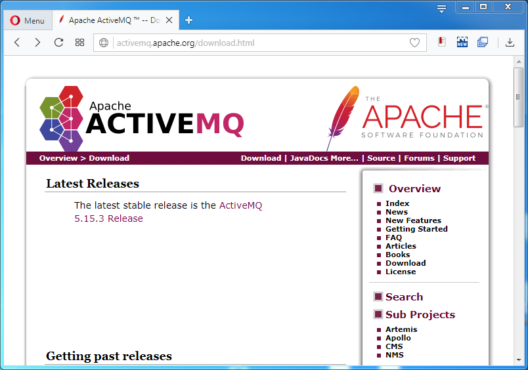
Task: Click the Apache ActiveMQ logo
Action: pos(141,118)
